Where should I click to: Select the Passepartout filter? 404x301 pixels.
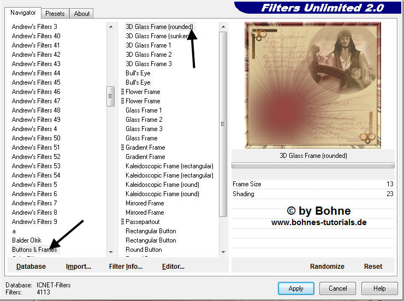(142, 222)
